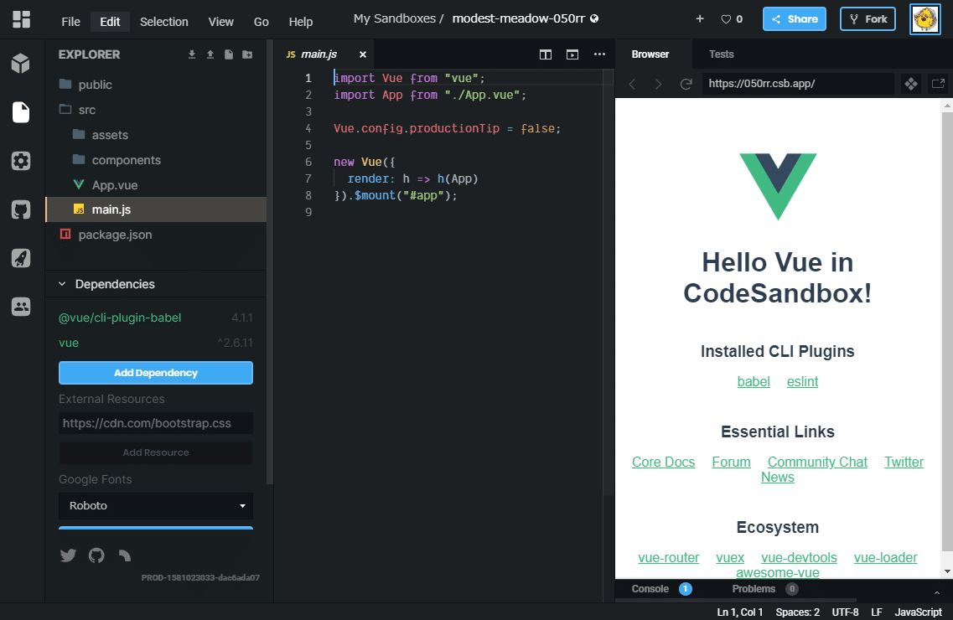Export the sandbox with the download icon
Screen dimensions: 953x620
coord(191,54)
